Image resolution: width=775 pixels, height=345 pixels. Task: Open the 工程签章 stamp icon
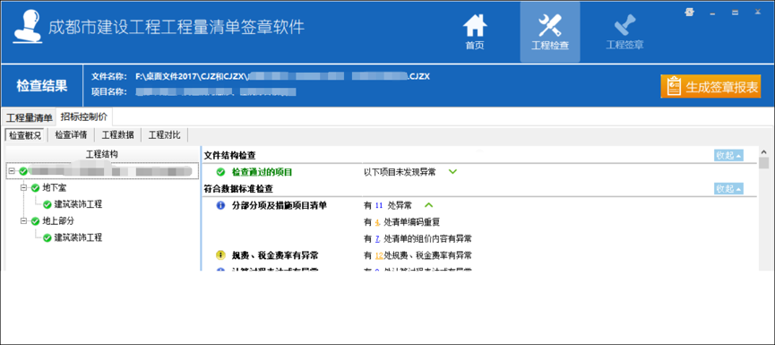pos(624,26)
